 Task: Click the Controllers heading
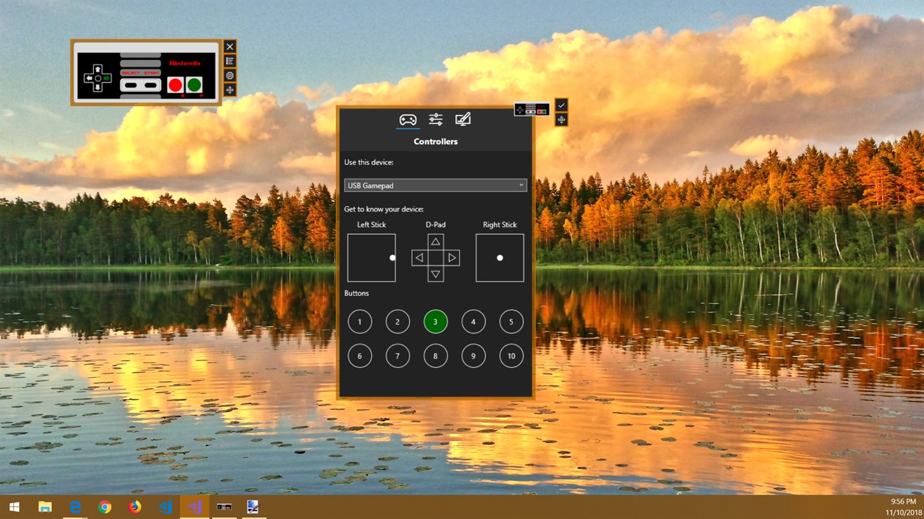coord(435,141)
